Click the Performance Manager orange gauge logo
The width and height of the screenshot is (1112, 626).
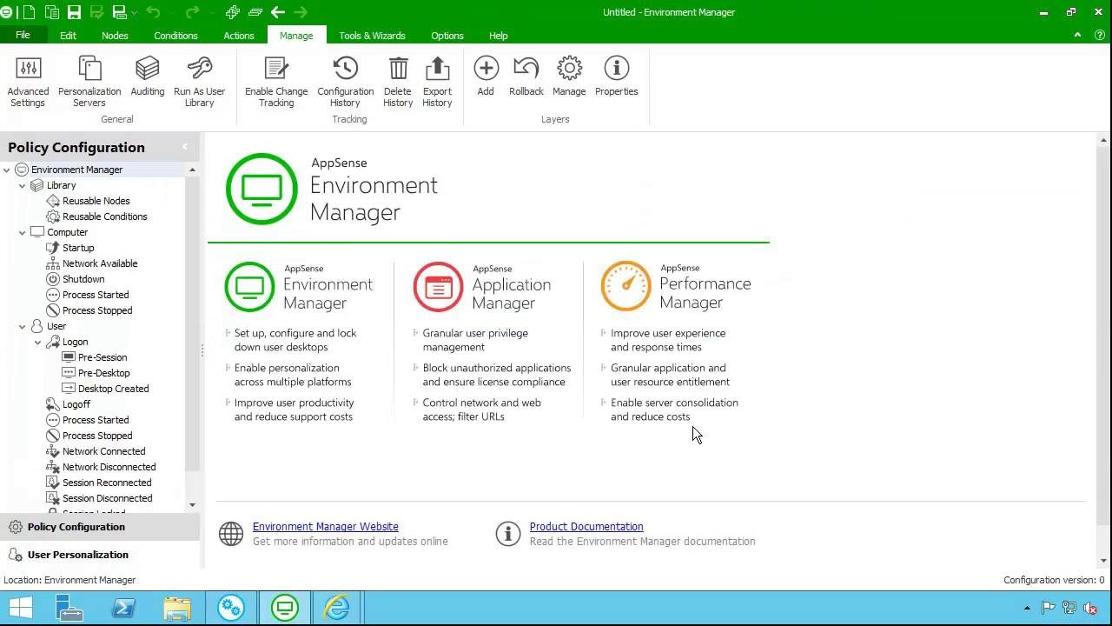tap(625, 286)
